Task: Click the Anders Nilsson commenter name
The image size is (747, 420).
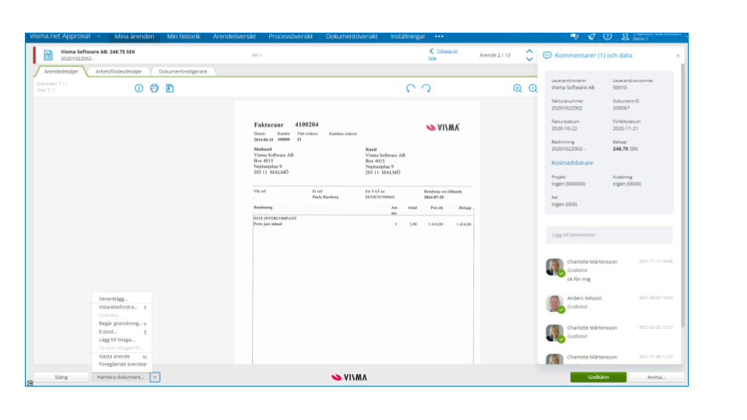Action: coord(584,298)
